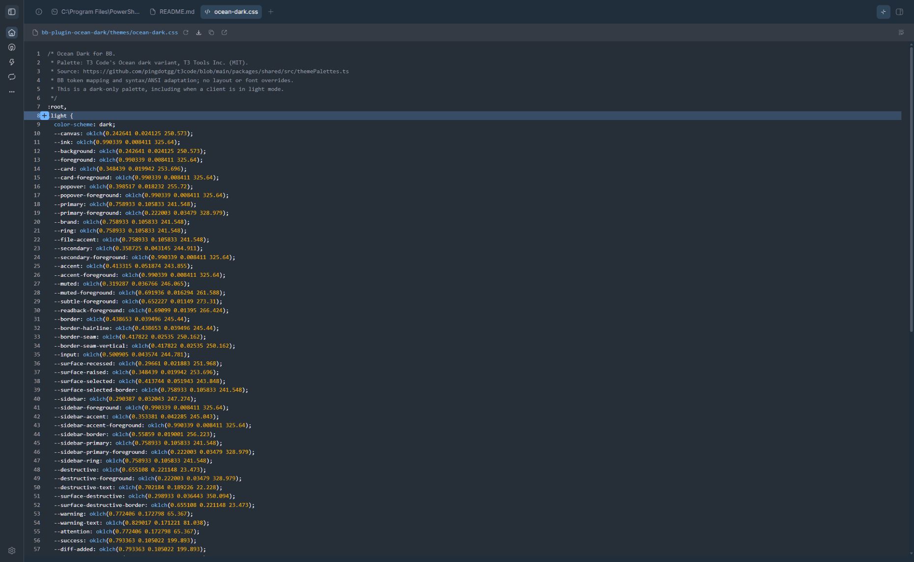Download the file using download icon
This screenshot has width=914, height=562.
(x=199, y=32)
